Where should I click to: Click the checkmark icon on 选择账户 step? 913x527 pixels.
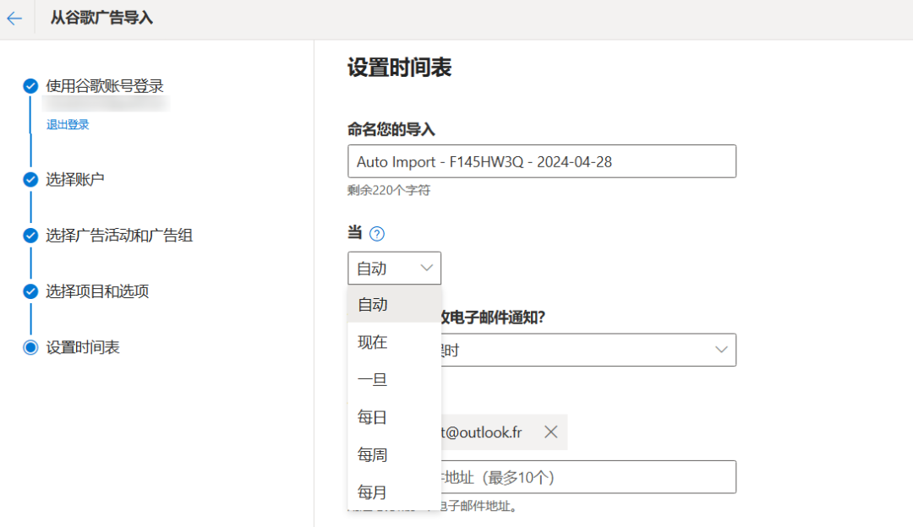click(x=30, y=179)
